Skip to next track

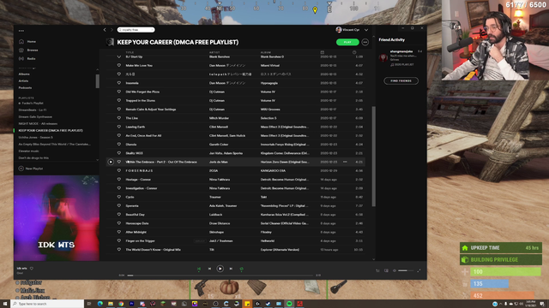coord(231,269)
